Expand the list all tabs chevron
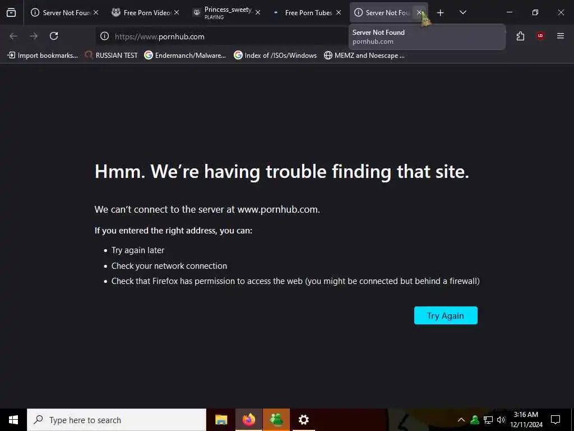This screenshot has height=431, width=574. pyautogui.click(x=462, y=12)
